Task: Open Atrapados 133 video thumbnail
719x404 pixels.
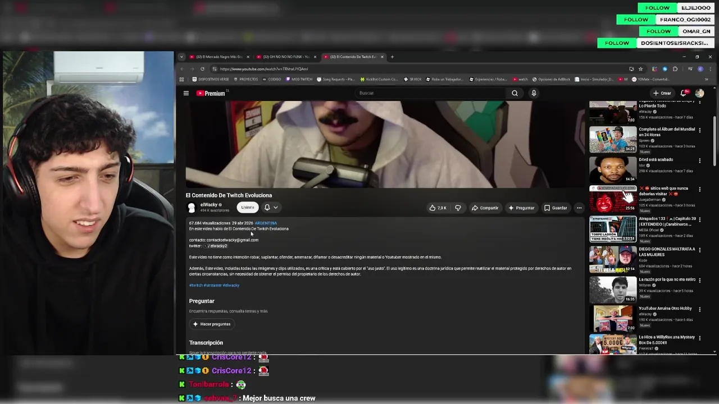Action: point(613,229)
